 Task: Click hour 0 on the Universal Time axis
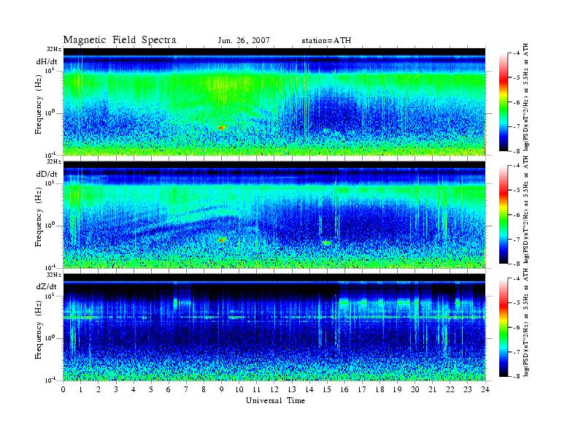[63, 389]
